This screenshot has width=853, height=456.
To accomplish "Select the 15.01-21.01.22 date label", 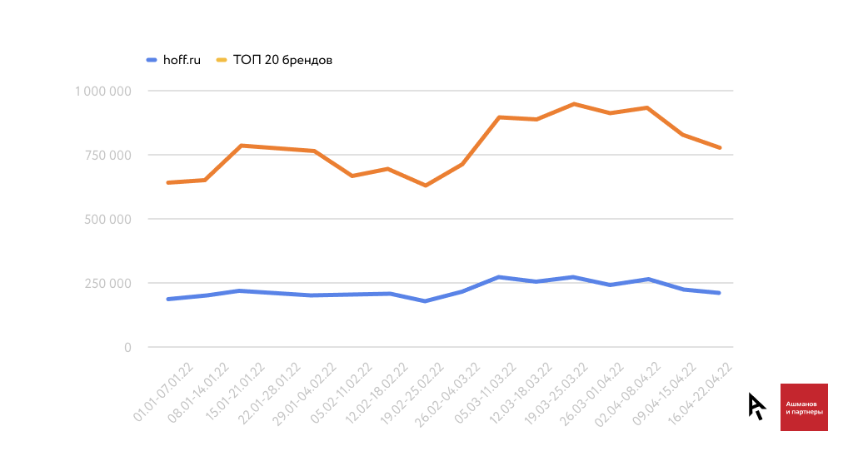I will (x=236, y=392).
